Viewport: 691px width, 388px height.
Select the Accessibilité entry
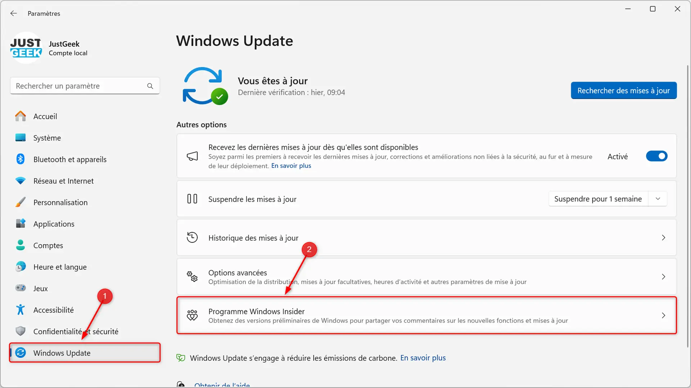[85, 310]
